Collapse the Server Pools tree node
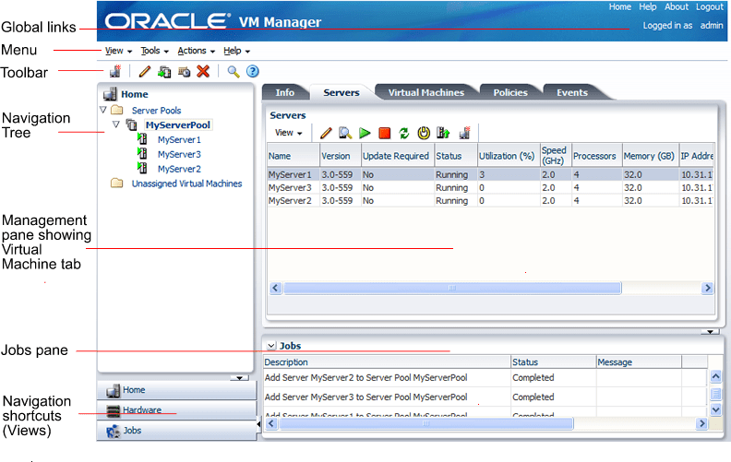731x462 pixels. click(103, 110)
